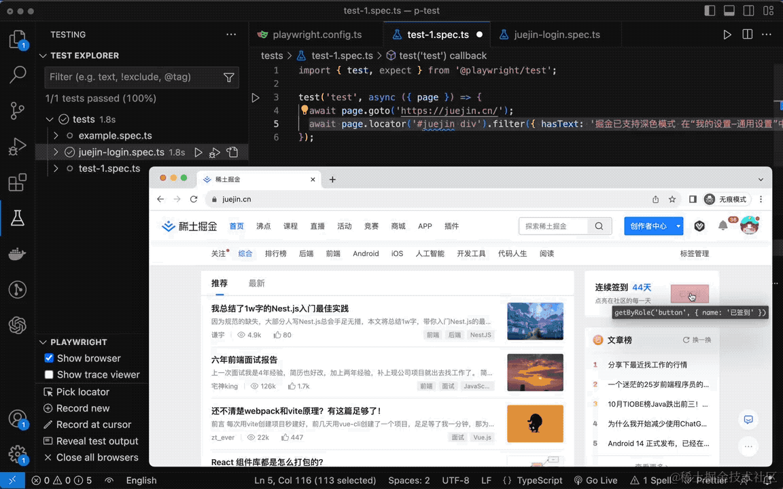
Task: Click the juejin 探索稀土掘金 search box
Action: [553, 226]
